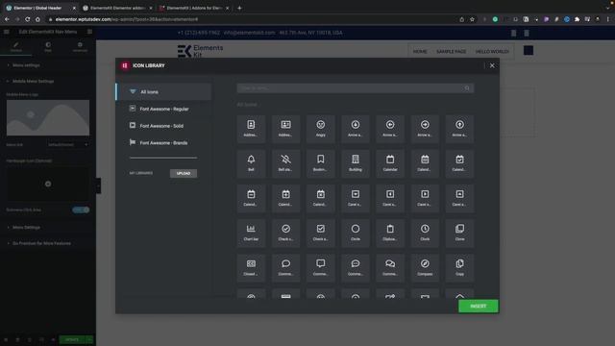Select the calendar with checkmark icon
615x346 pixels.
point(459,163)
